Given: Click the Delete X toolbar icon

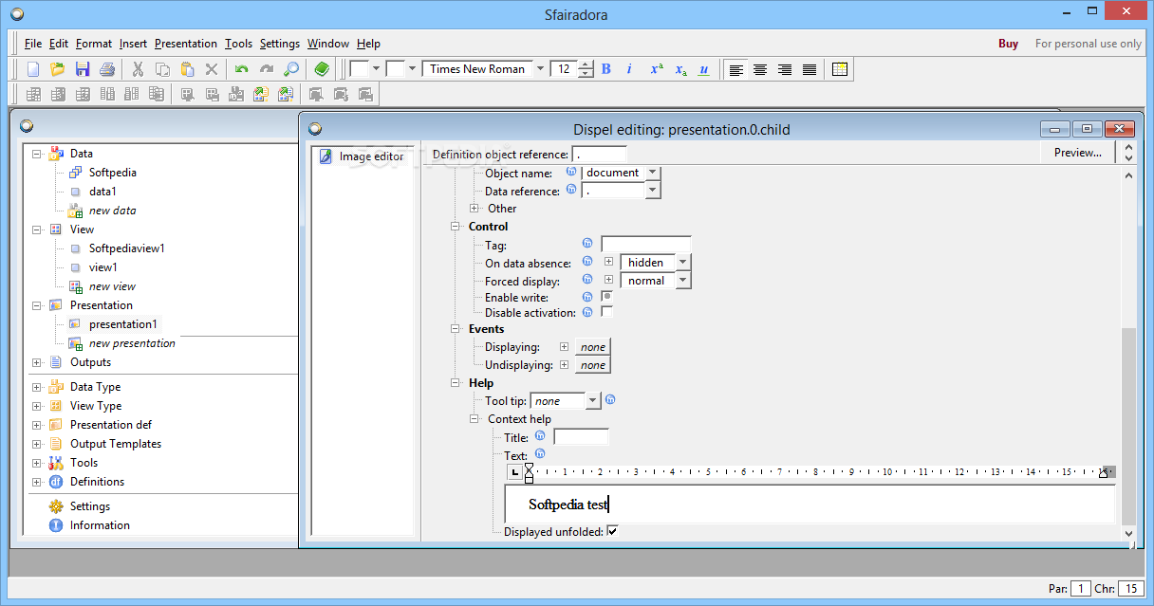Looking at the screenshot, I should pyautogui.click(x=212, y=69).
